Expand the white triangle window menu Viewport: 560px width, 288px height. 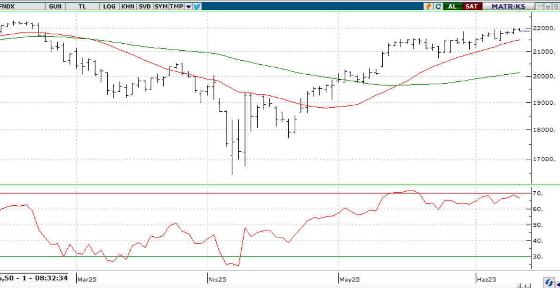(540, 7)
